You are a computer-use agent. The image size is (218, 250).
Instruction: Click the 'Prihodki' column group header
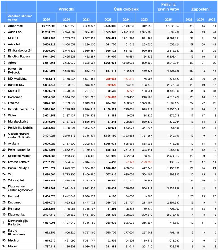pyautogui.click(x=66, y=9)
